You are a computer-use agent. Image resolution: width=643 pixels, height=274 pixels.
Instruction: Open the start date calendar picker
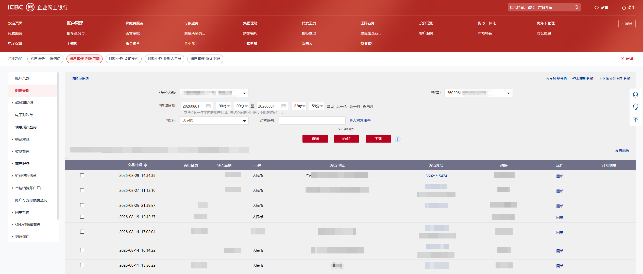click(x=208, y=106)
